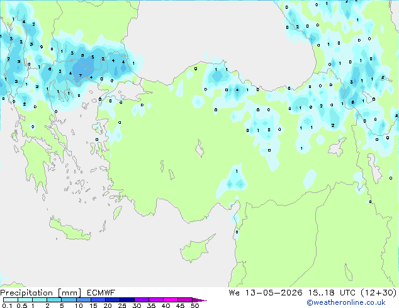Select the 40–45 mm legend color swatch
399x308 pixels.
171,300
